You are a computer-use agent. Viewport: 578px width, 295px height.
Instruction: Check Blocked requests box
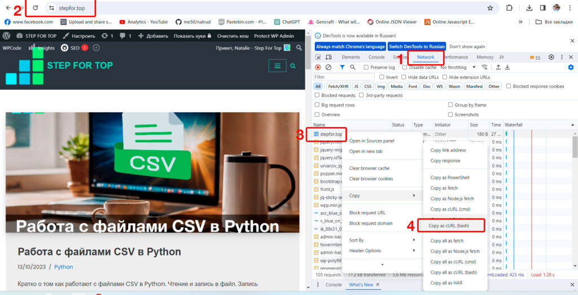pos(317,95)
